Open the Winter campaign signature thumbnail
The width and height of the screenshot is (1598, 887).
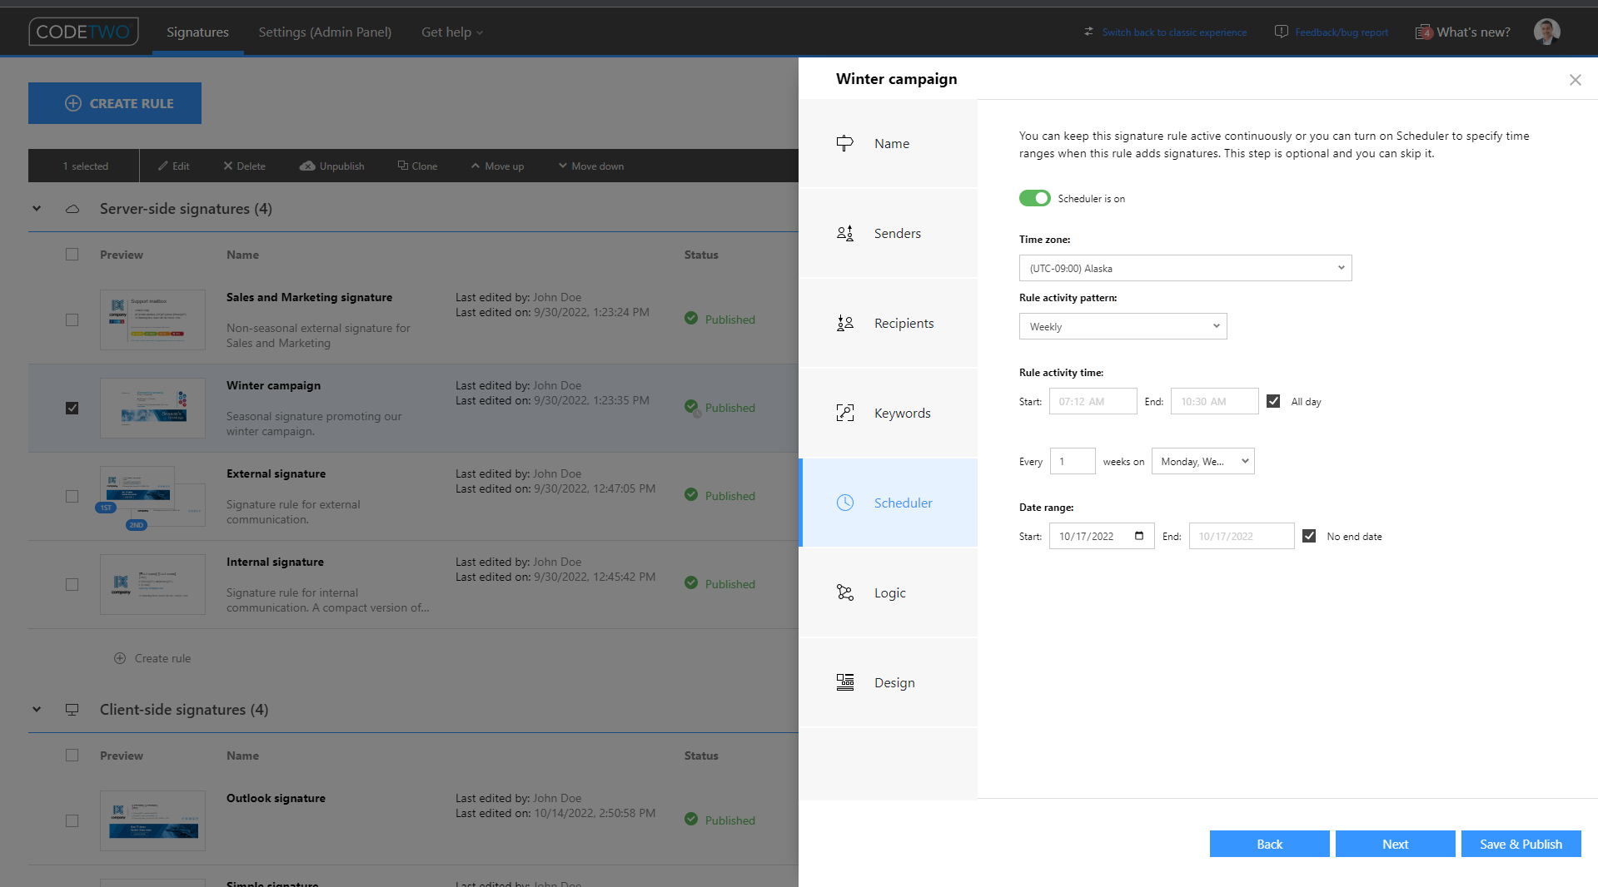pyautogui.click(x=152, y=408)
